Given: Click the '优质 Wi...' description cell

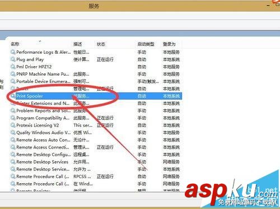Looking at the screenshot, I should click(x=82, y=132).
